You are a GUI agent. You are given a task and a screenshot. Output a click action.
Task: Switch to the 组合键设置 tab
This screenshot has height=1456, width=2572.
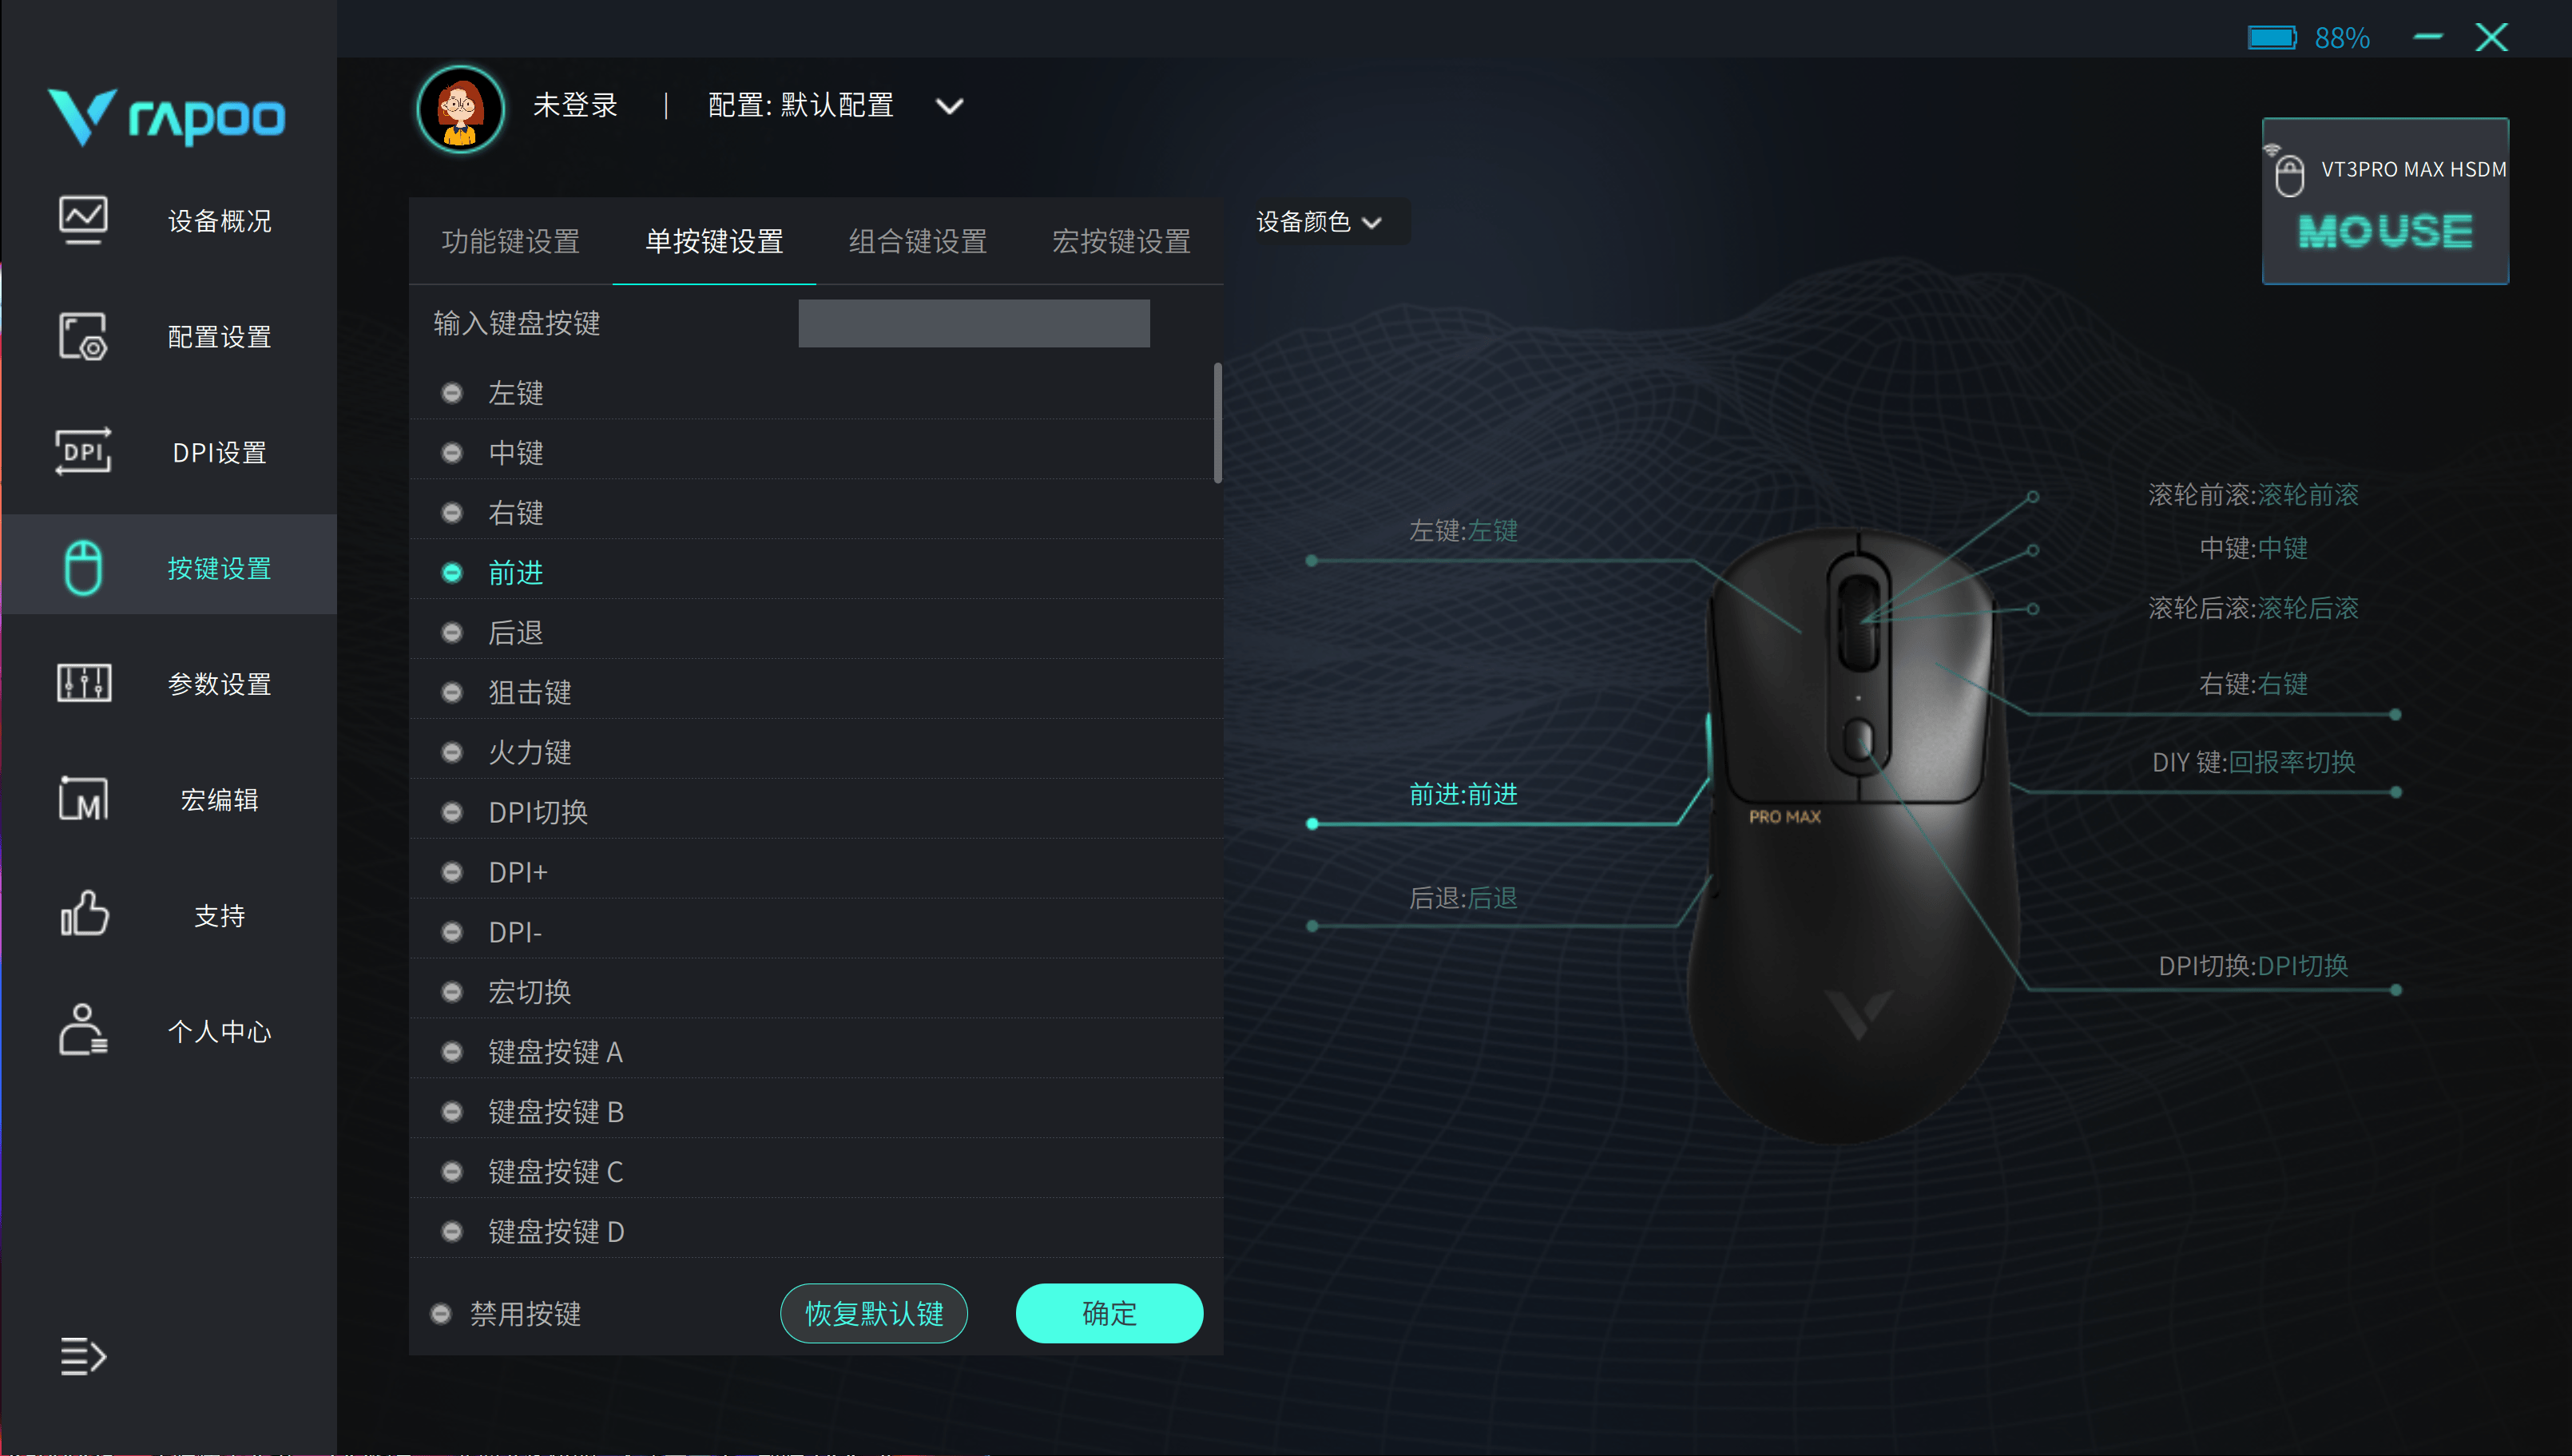click(x=918, y=242)
